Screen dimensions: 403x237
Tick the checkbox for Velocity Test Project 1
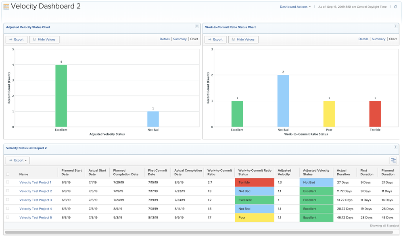pyautogui.click(x=8, y=182)
